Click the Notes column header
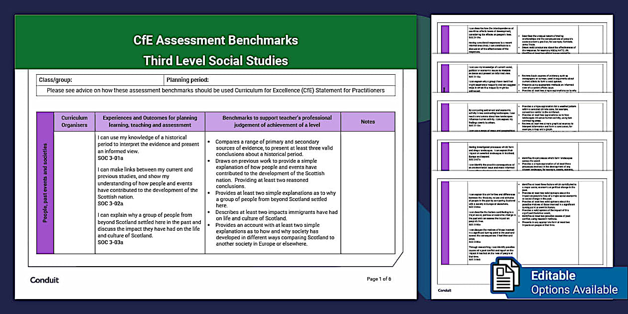The image size is (628, 314). [367, 121]
